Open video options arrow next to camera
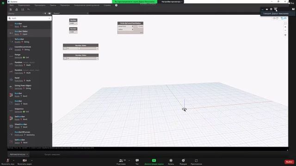This screenshot has height=166, width=296. pyautogui.click(x=32, y=160)
